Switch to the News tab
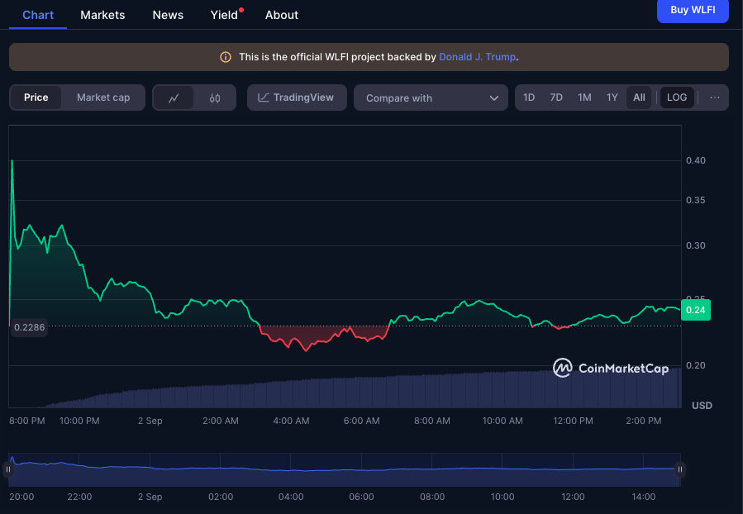The height and width of the screenshot is (514, 743). [168, 15]
